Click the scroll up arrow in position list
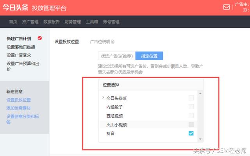This screenshot has width=250, height=156. [x=200, y=94]
